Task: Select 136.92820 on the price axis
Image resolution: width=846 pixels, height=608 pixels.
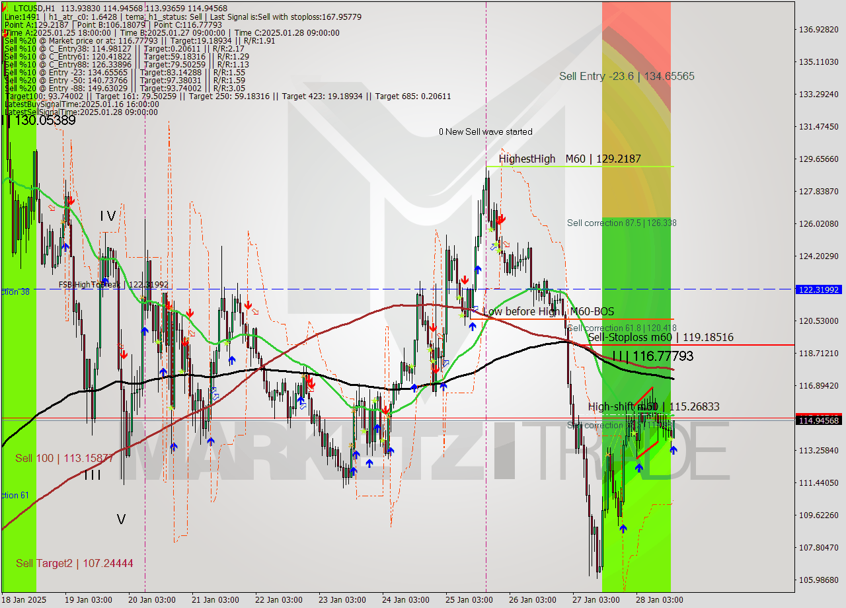Action: point(818,30)
